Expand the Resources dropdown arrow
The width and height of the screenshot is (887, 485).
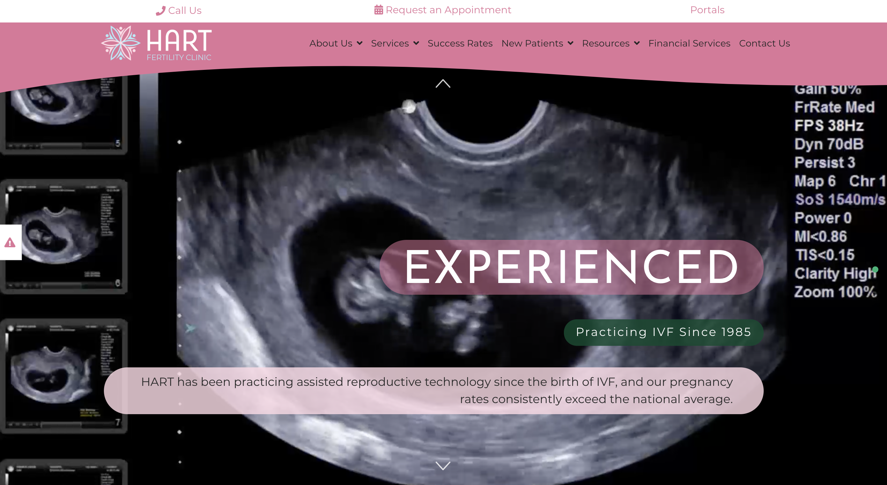point(637,43)
